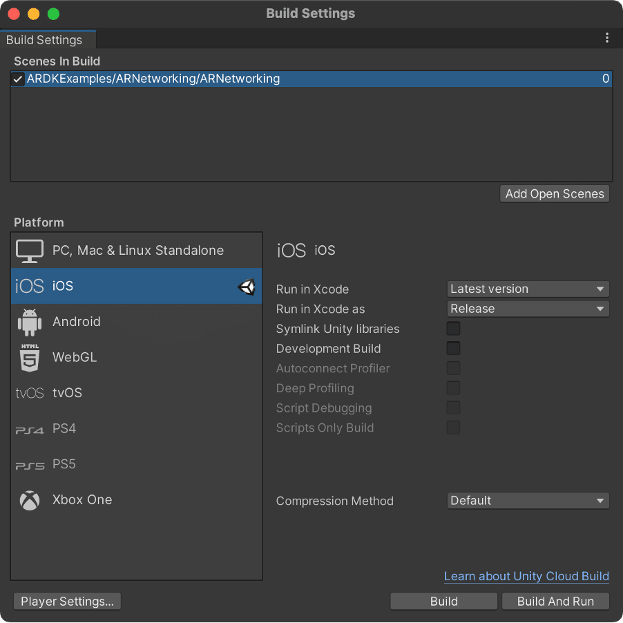This screenshot has width=623, height=623.
Task: Click the Add Open Scenes button
Action: click(x=555, y=194)
